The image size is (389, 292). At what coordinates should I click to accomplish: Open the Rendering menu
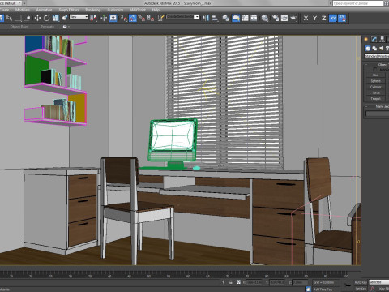click(93, 10)
